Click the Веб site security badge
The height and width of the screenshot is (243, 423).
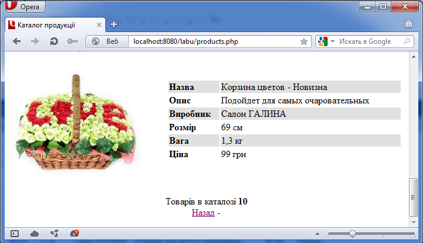click(x=105, y=41)
